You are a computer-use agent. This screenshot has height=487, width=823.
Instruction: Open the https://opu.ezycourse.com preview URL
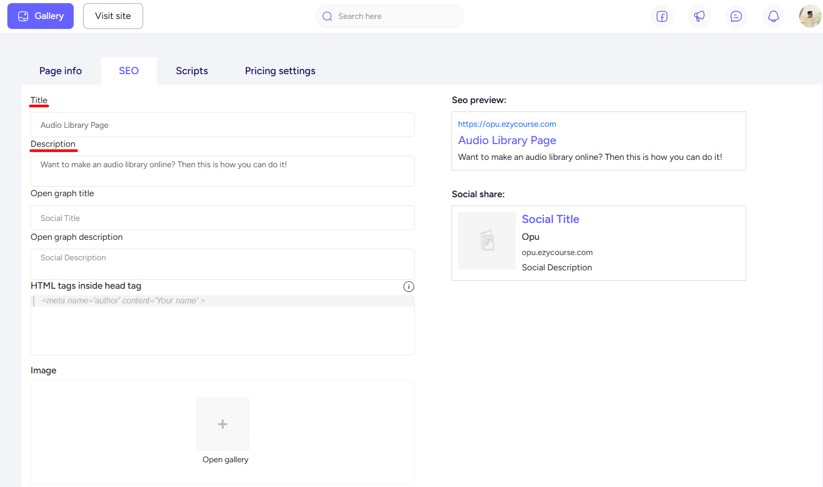coord(507,124)
